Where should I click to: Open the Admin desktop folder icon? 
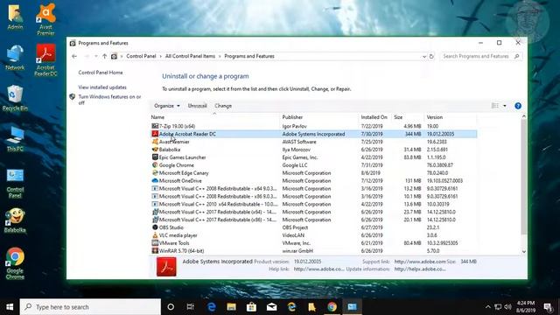pos(15,17)
